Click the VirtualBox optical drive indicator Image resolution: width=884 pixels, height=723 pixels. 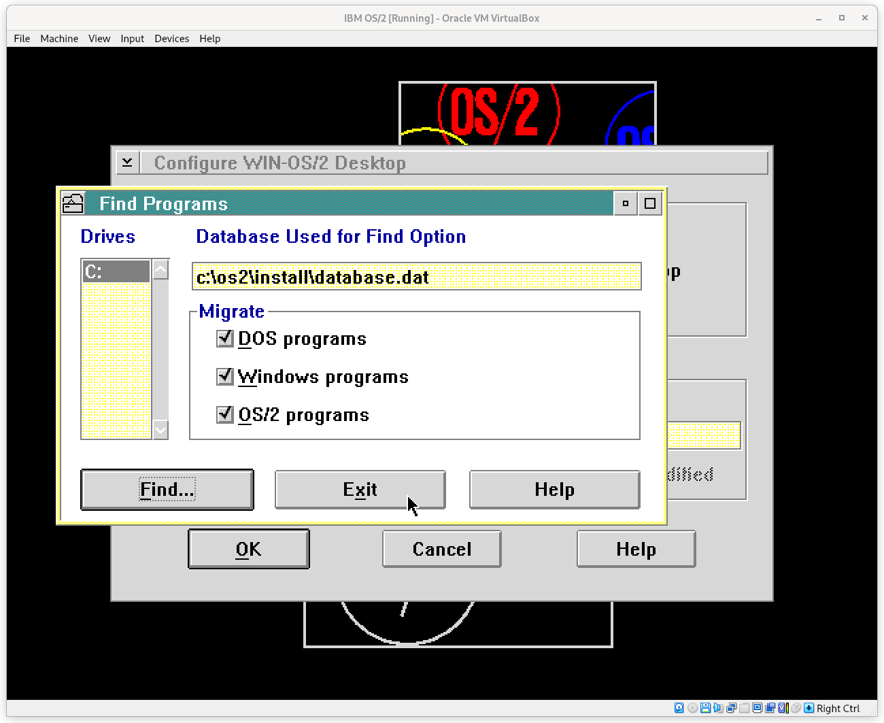click(x=692, y=708)
